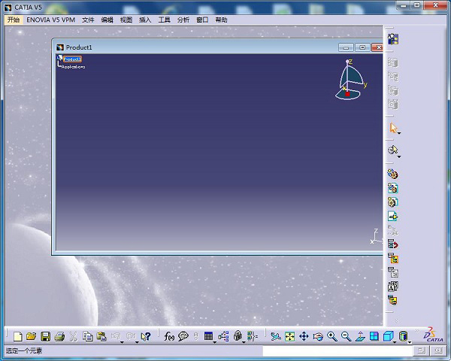The image size is (451, 361).
Task: Expand dropdown beside Shading cylinder icon
Action: 410,342
